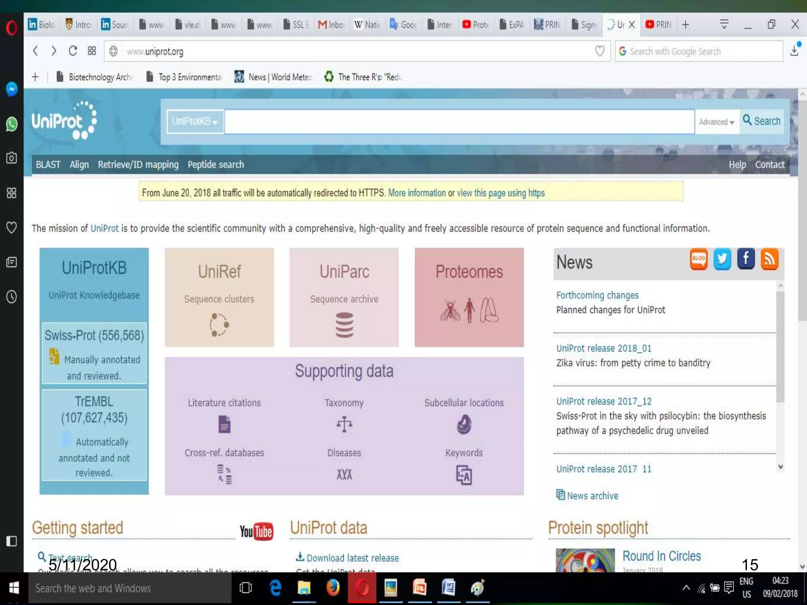Switch to the Inbox Gmail tab
Screen dimensions: 807x605
point(331,25)
